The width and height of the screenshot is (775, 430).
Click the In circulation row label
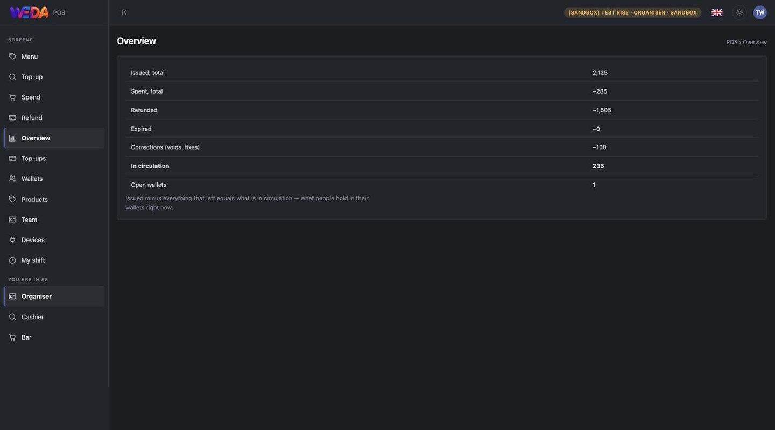[x=150, y=166]
